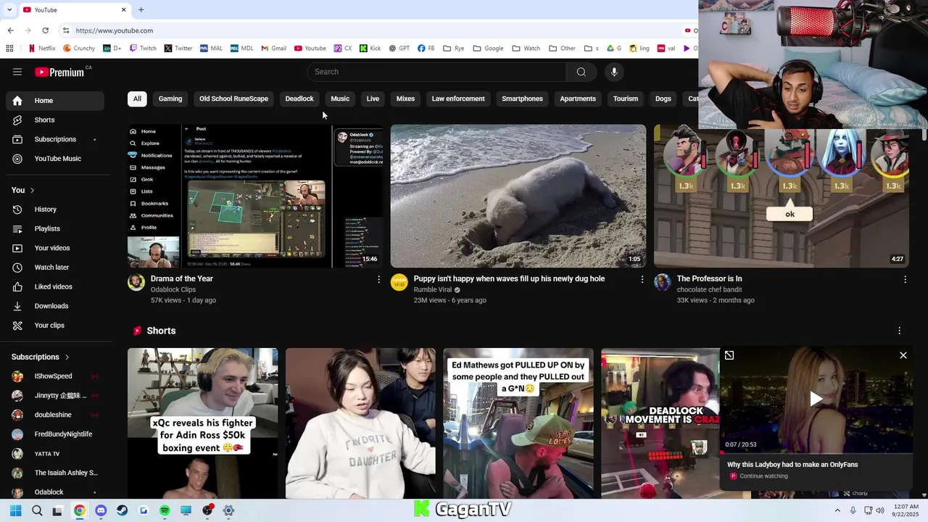Viewport: 928px width, 522px height.
Task: Open Chrome apps grid in bookmarks bar
Action: [x=9, y=49]
